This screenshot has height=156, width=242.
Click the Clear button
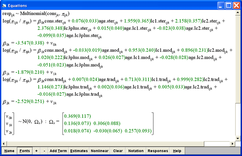coord(118,151)
